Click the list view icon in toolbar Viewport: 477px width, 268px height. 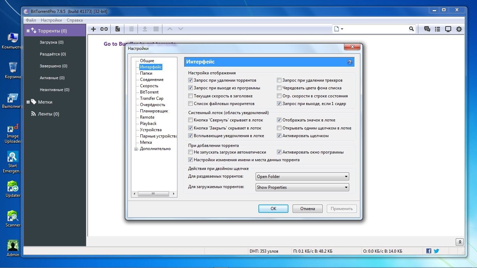click(x=438, y=29)
